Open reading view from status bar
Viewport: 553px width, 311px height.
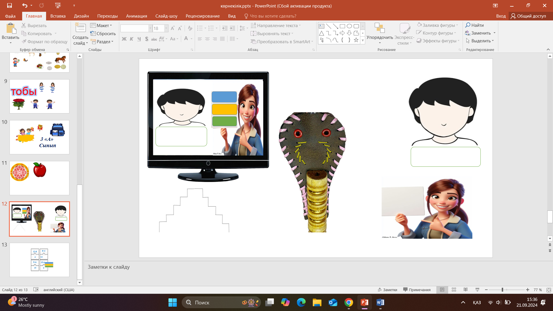(x=465, y=290)
